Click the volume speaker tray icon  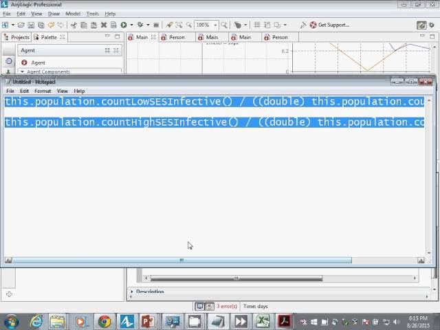(396, 322)
